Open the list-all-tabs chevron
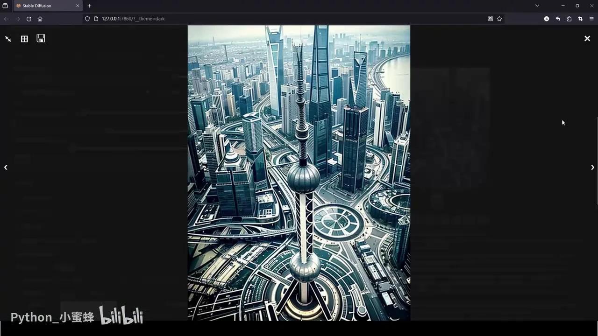Image resolution: width=598 pixels, height=336 pixels. click(x=537, y=6)
